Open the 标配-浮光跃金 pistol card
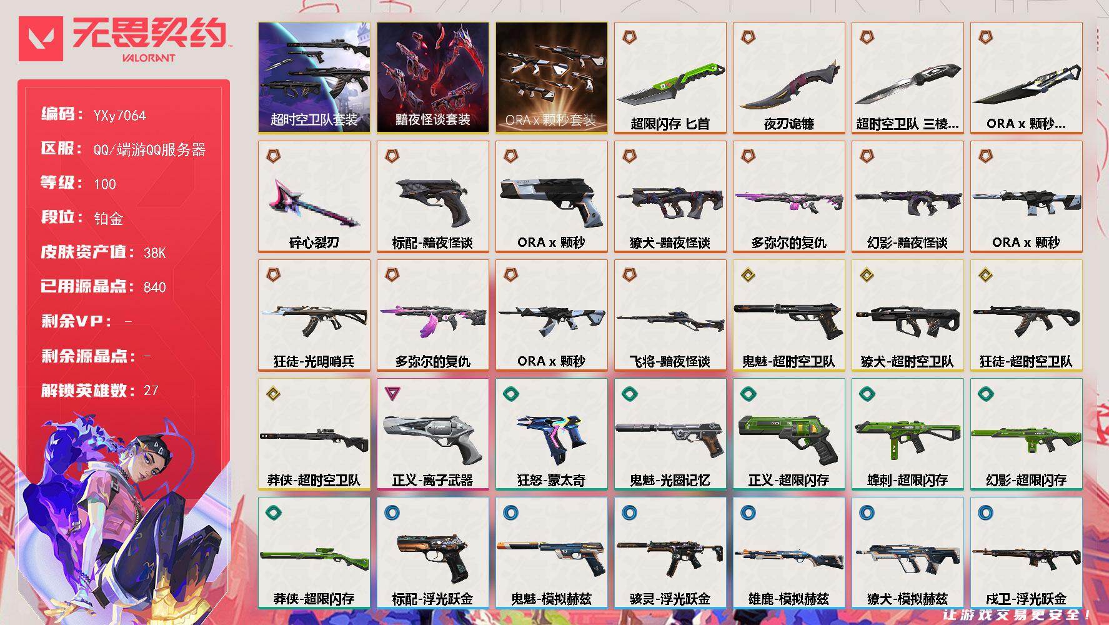This screenshot has width=1109, height=625. [x=433, y=553]
